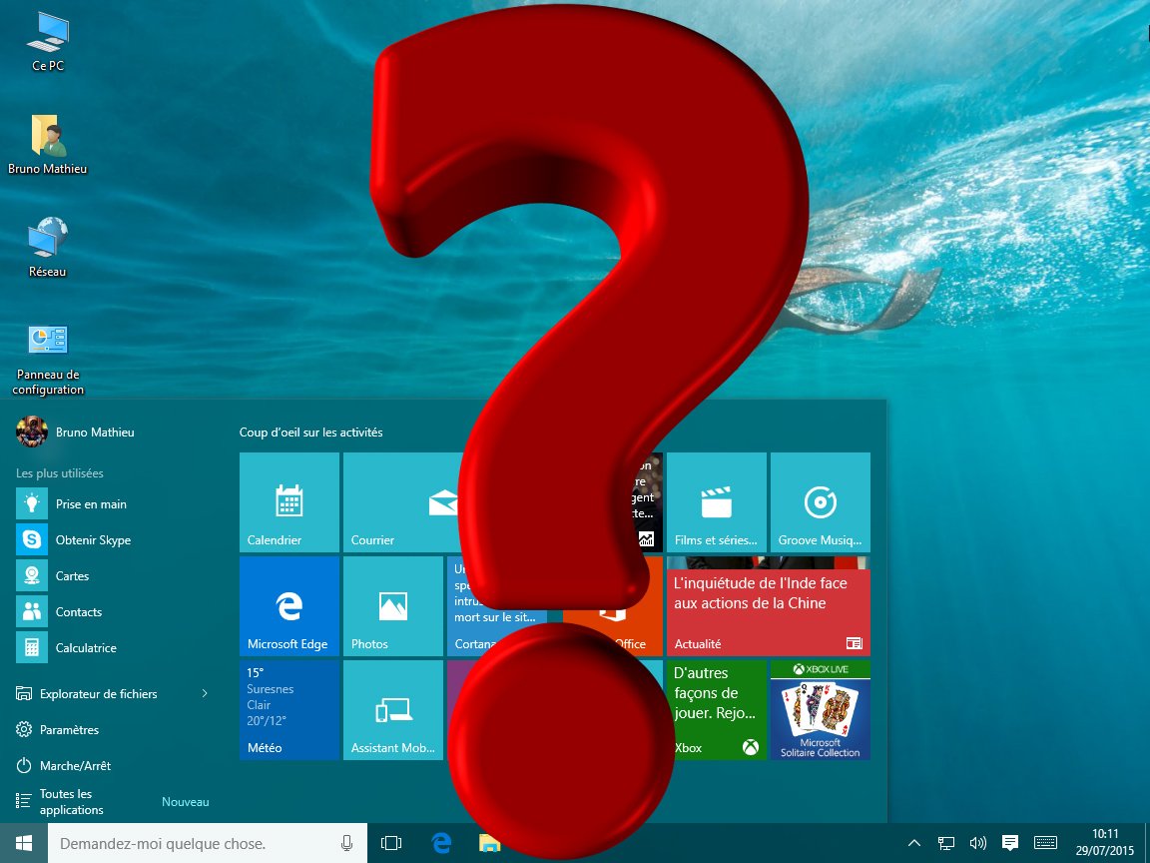Select Contacts in the most used list
The height and width of the screenshot is (863, 1150).
tap(77, 611)
